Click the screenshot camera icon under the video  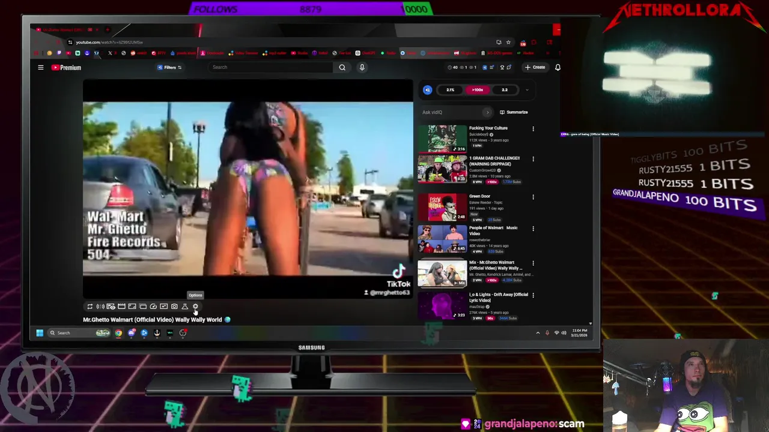174,307
